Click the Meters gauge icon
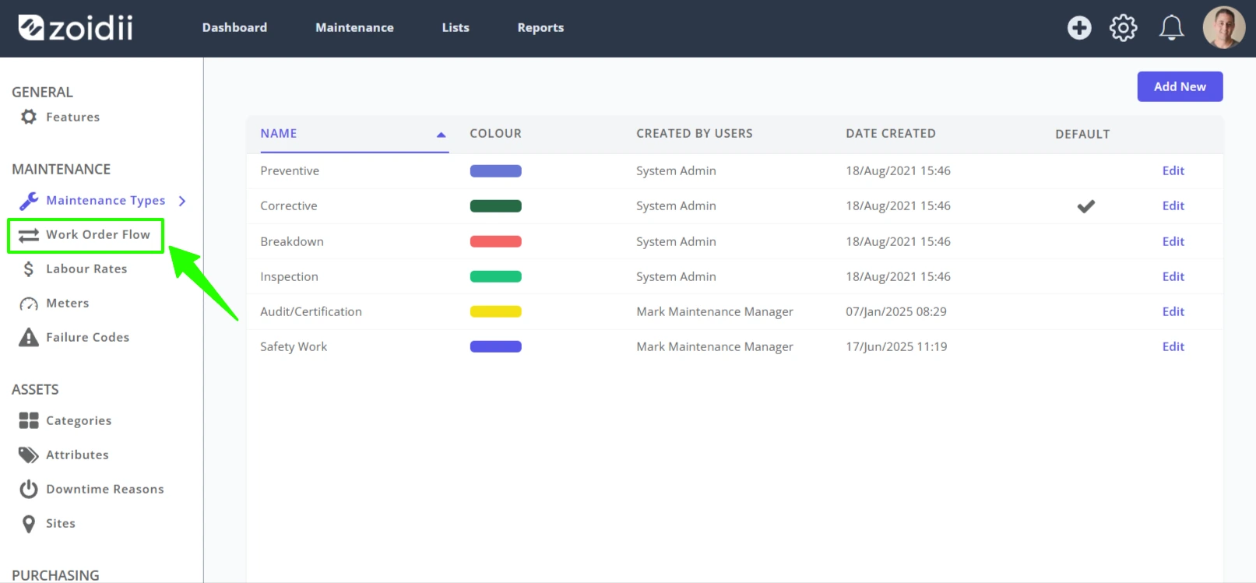Viewport: 1256px width, 583px height. (29, 304)
